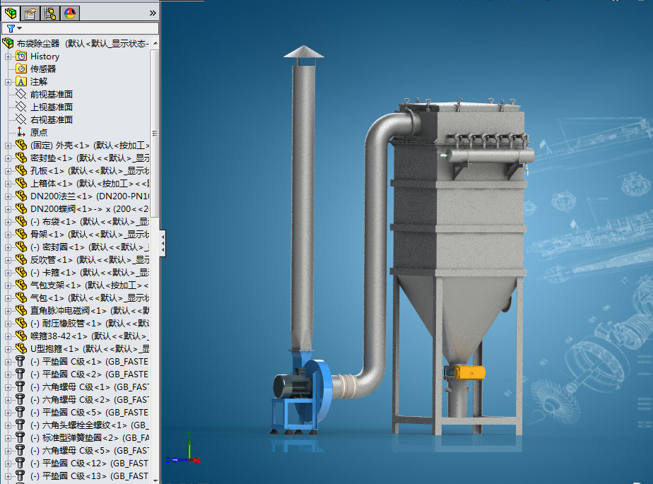Screen dimensions: 653x484
Task: Click the 六角螺母 C级<1> fastener icon
Action: click(20, 386)
